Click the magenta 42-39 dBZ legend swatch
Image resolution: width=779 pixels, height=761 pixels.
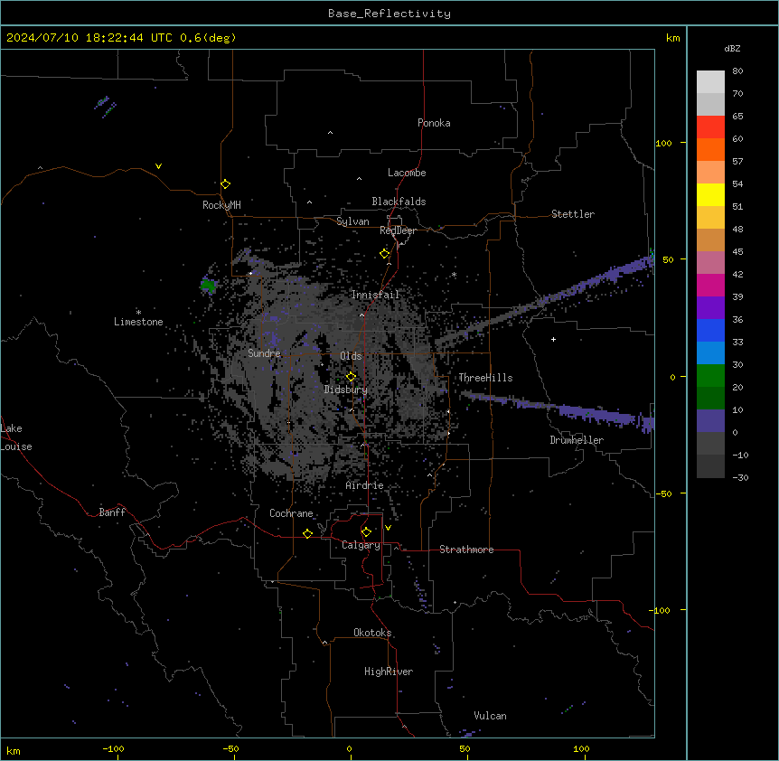pos(710,285)
